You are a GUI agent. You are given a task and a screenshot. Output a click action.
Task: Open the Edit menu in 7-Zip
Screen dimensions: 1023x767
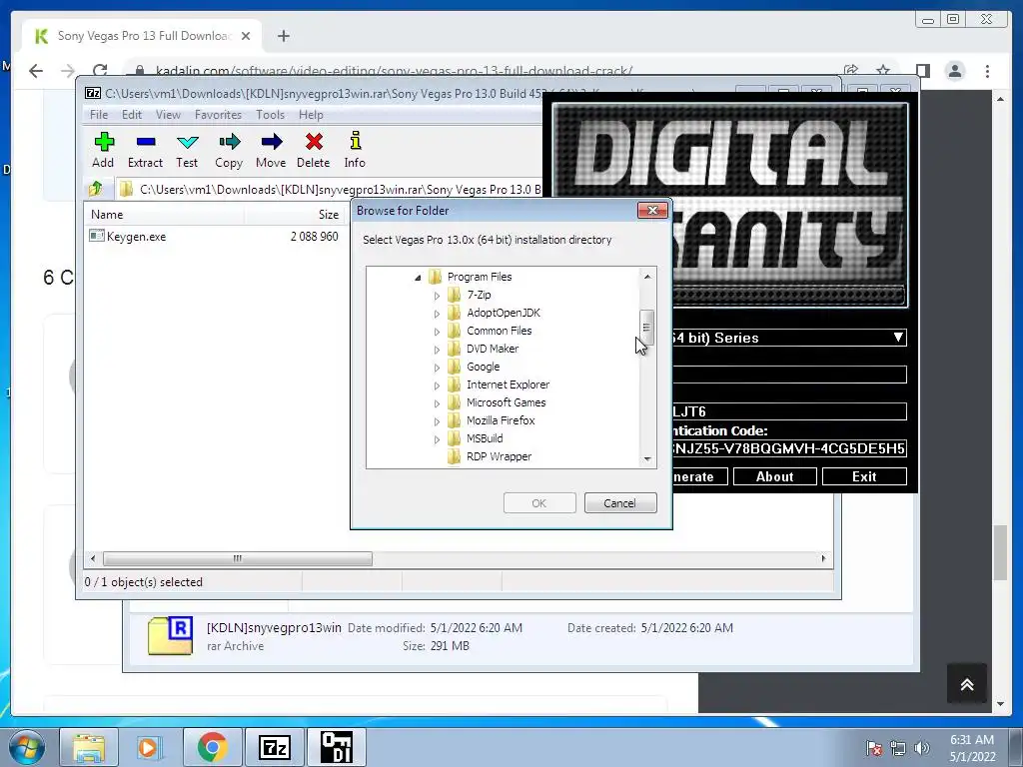click(x=131, y=115)
